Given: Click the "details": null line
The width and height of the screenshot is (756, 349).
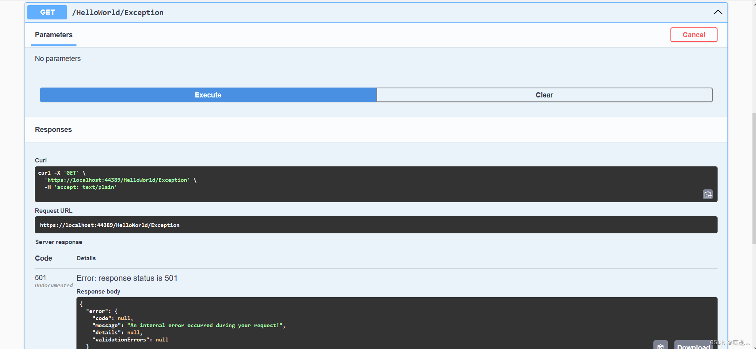Looking at the screenshot, I should point(117,333).
